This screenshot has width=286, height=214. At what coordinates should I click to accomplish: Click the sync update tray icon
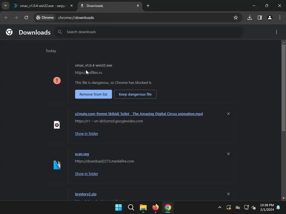229,207
